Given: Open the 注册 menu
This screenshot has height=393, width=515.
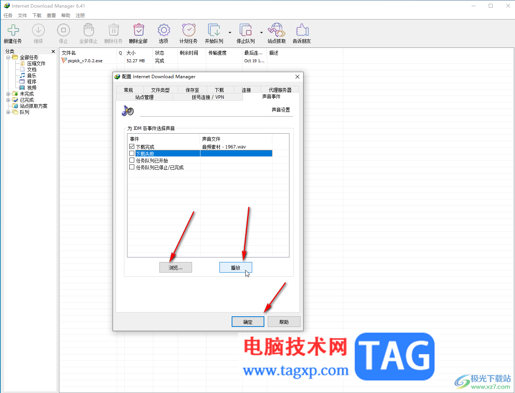Looking at the screenshot, I should click(x=80, y=16).
